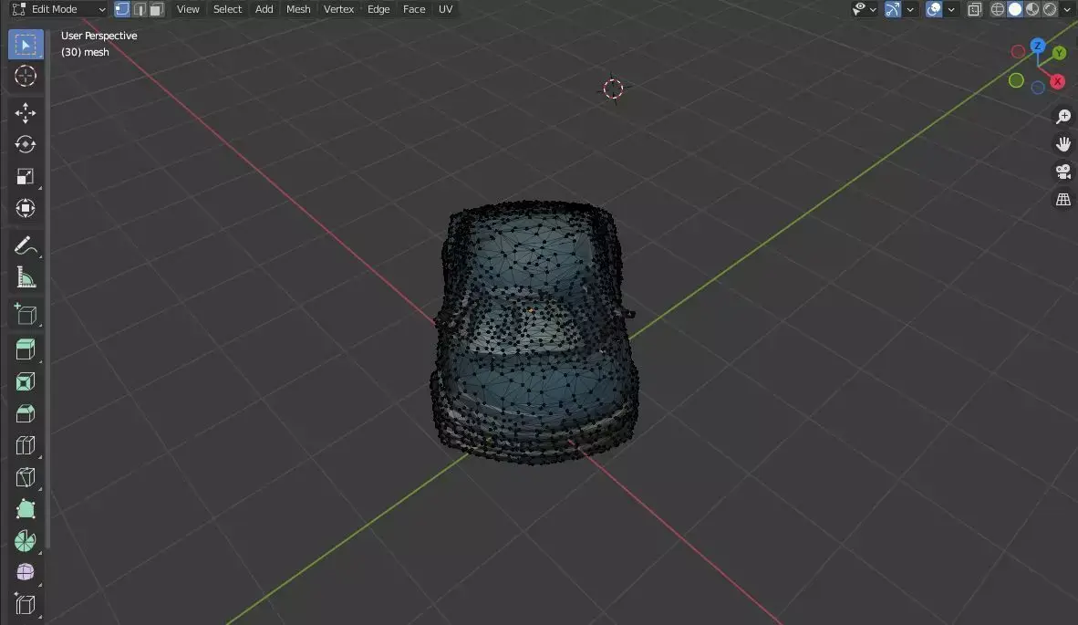This screenshot has height=625, width=1078.
Task: Open object visibility and selectability dropdown
Action: pos(865,9)
